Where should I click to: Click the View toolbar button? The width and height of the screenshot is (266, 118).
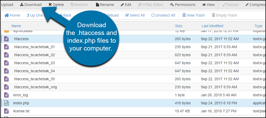(209, 5)
